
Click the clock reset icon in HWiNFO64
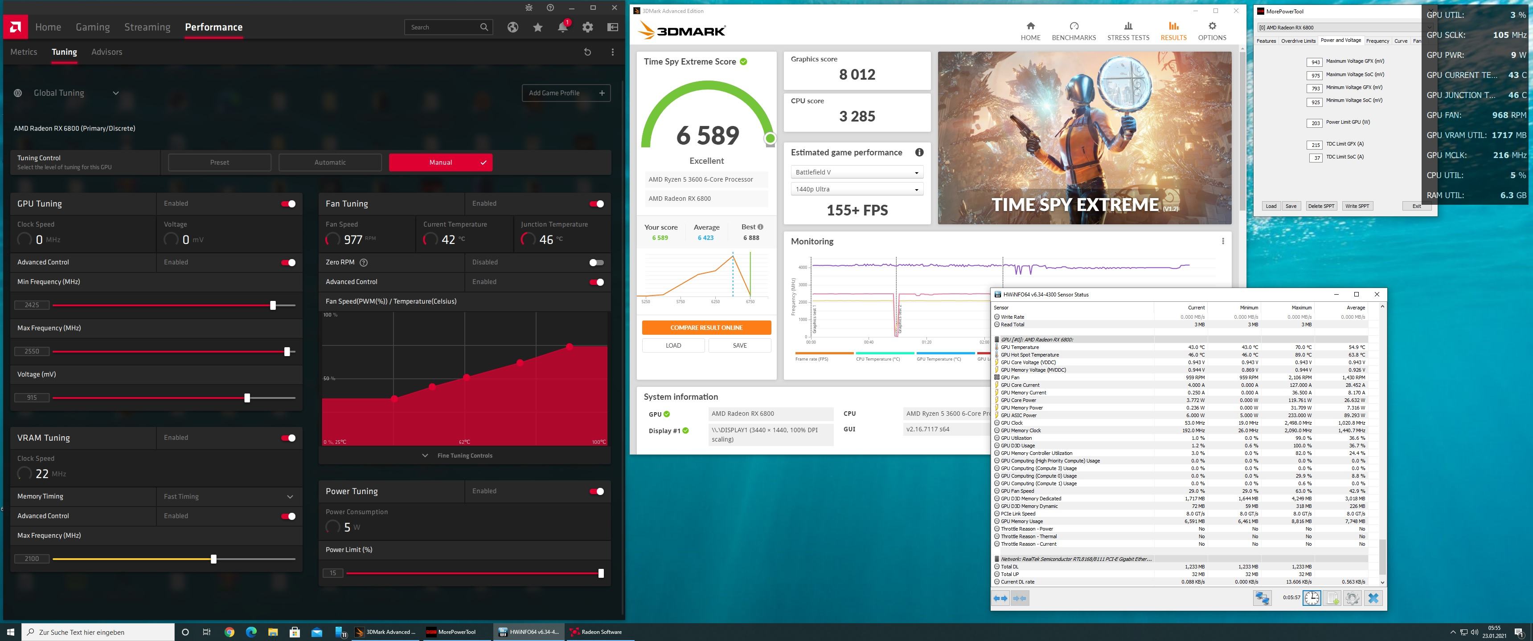[x=1312, y=598]
